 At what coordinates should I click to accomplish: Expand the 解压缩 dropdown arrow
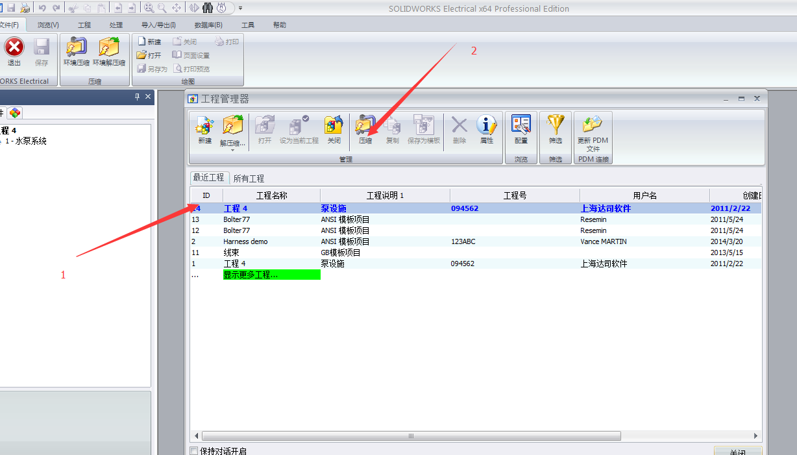pos(232,150)
